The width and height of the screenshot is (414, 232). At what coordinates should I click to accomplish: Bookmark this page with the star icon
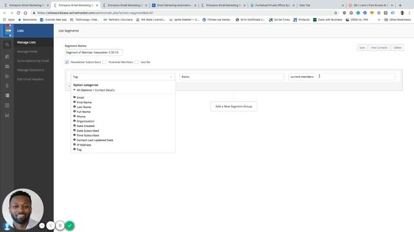(336, 13)
